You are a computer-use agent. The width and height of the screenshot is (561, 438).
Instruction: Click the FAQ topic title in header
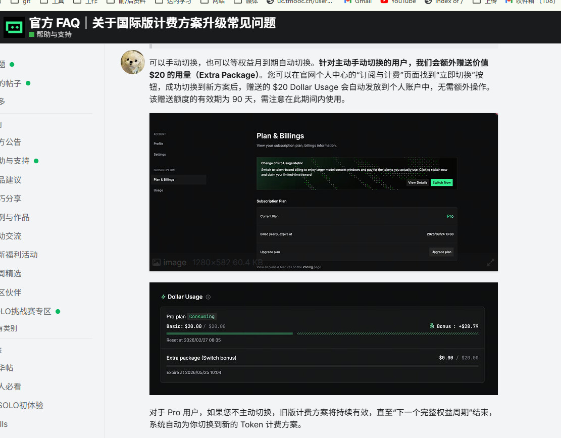(152, 23)
